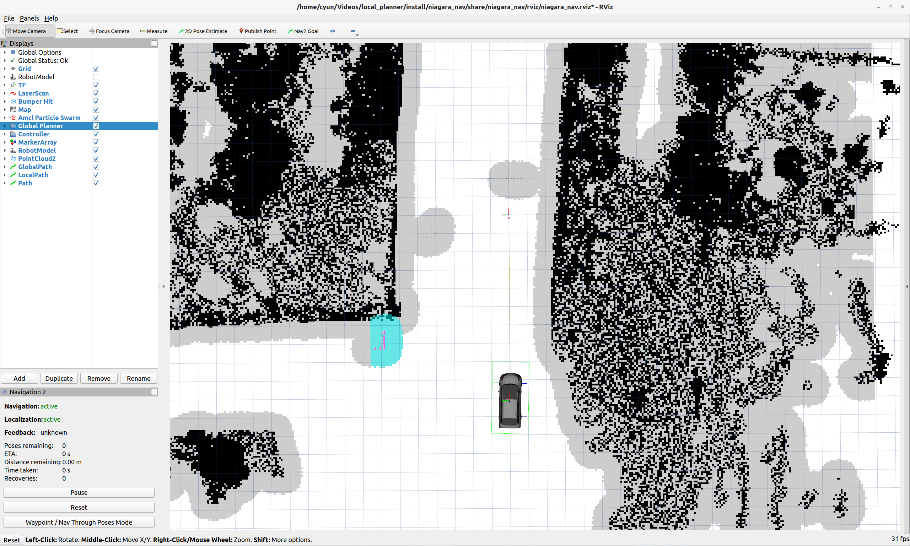Click the minus remove-tool icon
This screenshot has width=910, height=546.
click(x=352, y=31)
